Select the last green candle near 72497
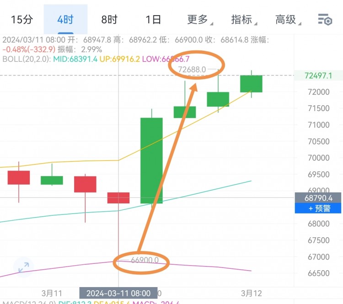Image resolution: width=343 pixels, height=304 pixels. [x=251, y=84]
